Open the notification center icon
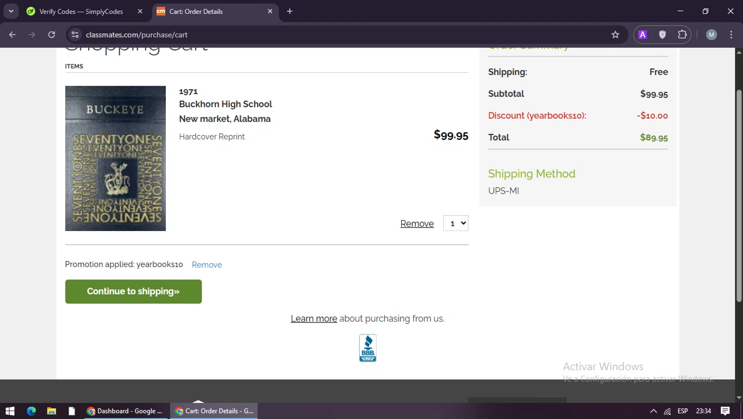Viewport: 743px width, 419px height. click(x=725, y=411)
